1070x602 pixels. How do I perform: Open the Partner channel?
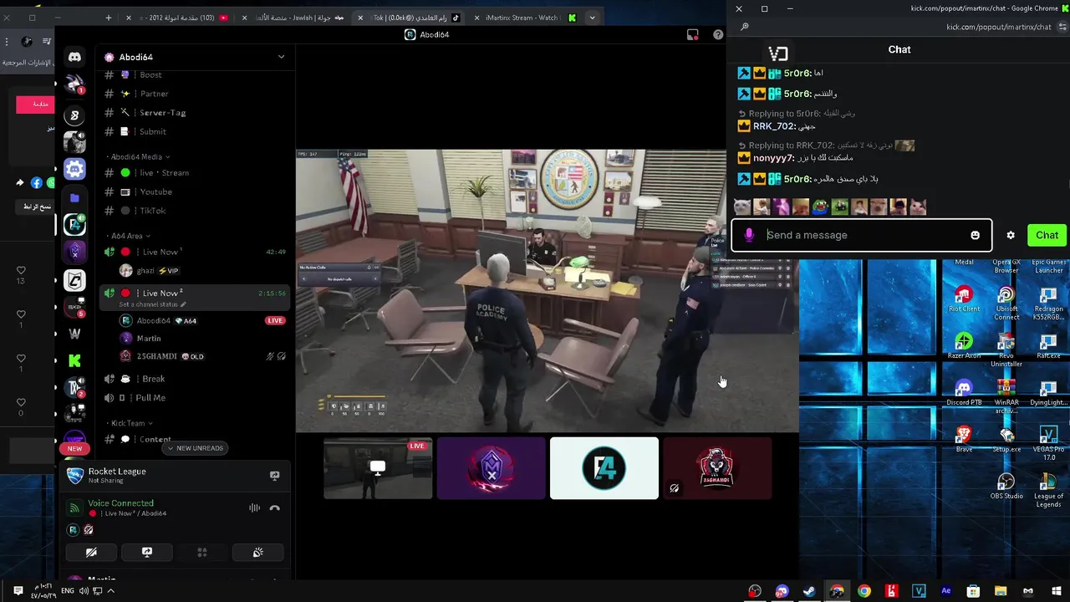[155, 94]
